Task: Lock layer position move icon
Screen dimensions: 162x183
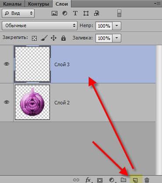Action: coord(53,38)
